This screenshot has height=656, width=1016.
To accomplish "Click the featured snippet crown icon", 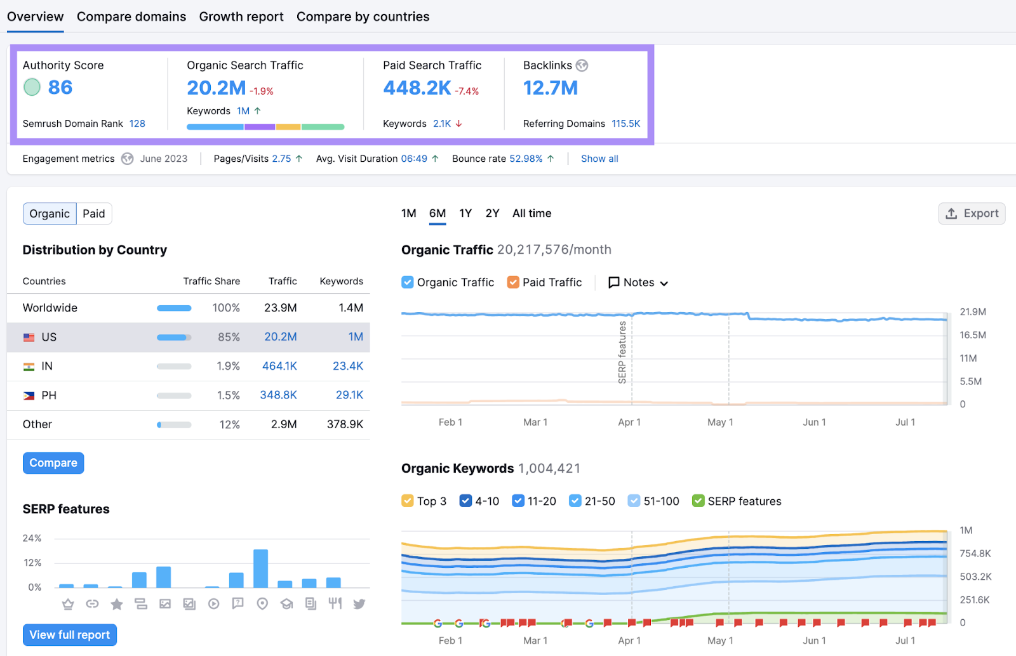I will [68, 604].
